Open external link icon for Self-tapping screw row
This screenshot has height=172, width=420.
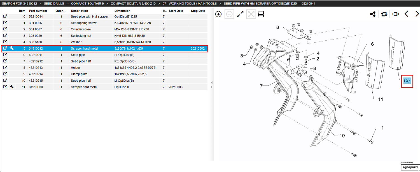(x=5, y=23)
